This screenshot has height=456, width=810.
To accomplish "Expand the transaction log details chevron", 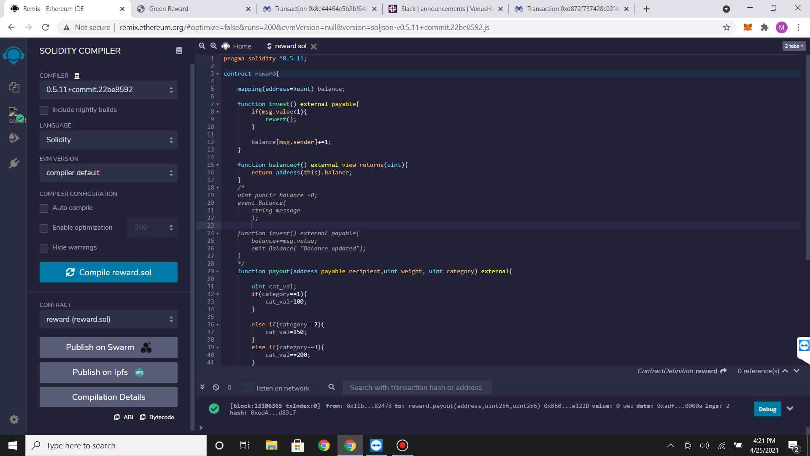I will click(790, 409).
